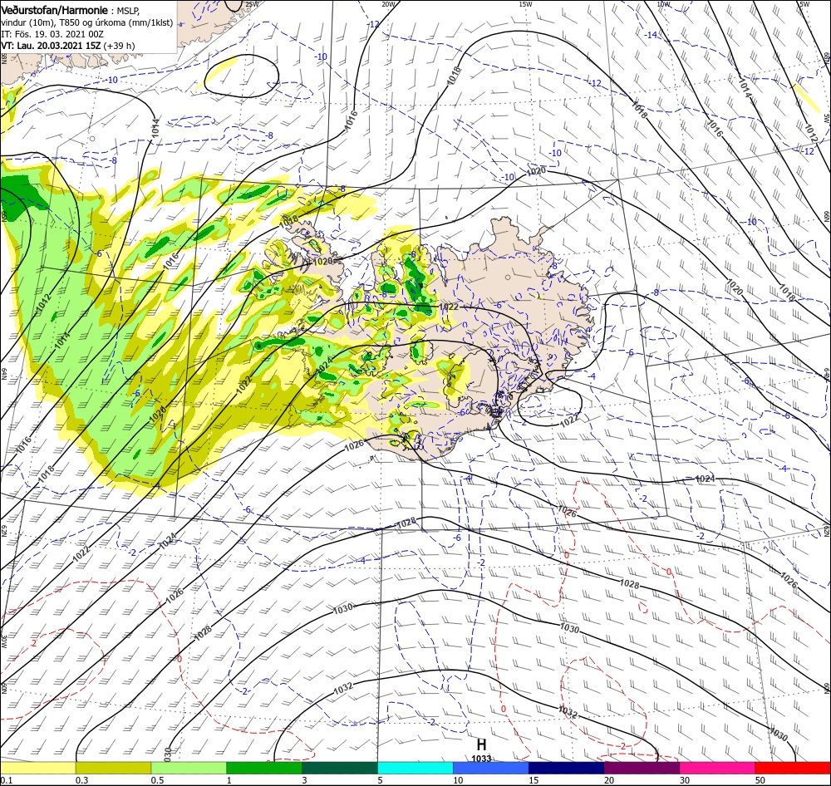Click the pink 30–50 mm legend swatch
This screenshot has height=786, width=831.
coord(718,768)
